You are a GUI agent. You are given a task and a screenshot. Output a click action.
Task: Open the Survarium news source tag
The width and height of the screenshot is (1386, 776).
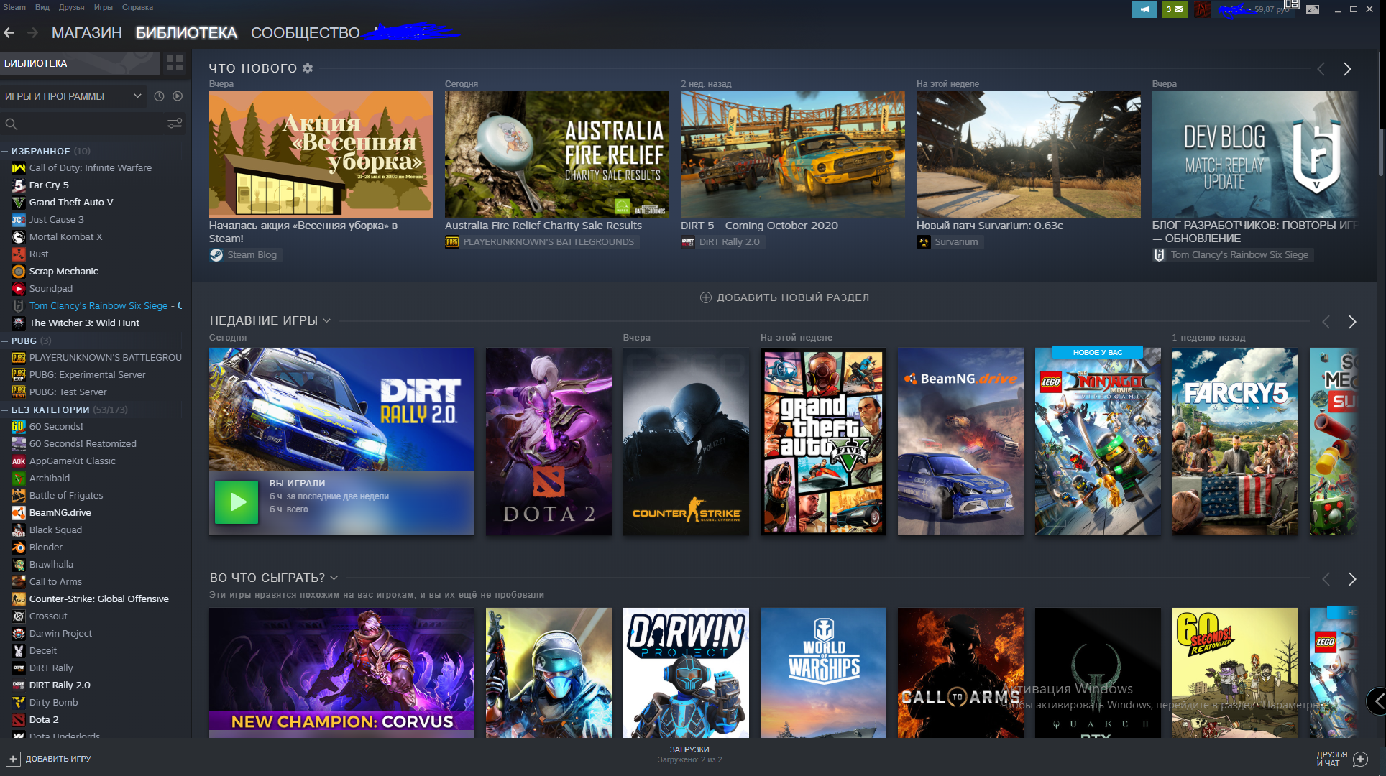tap(948, 242)
